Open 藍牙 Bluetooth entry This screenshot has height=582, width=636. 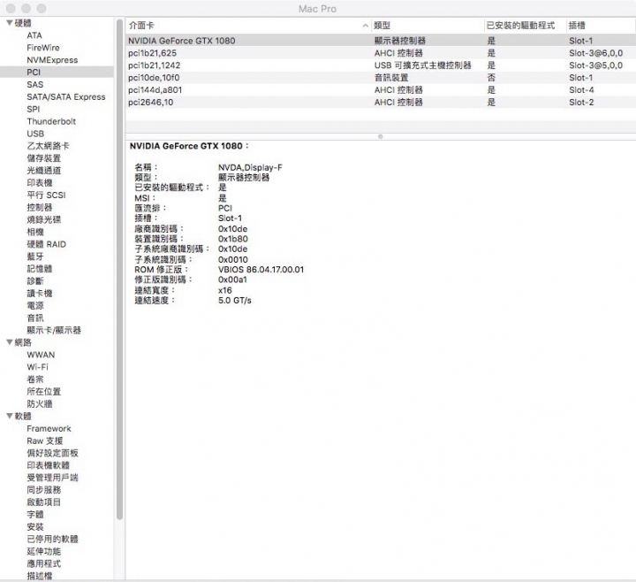click(x=35, y=257)
